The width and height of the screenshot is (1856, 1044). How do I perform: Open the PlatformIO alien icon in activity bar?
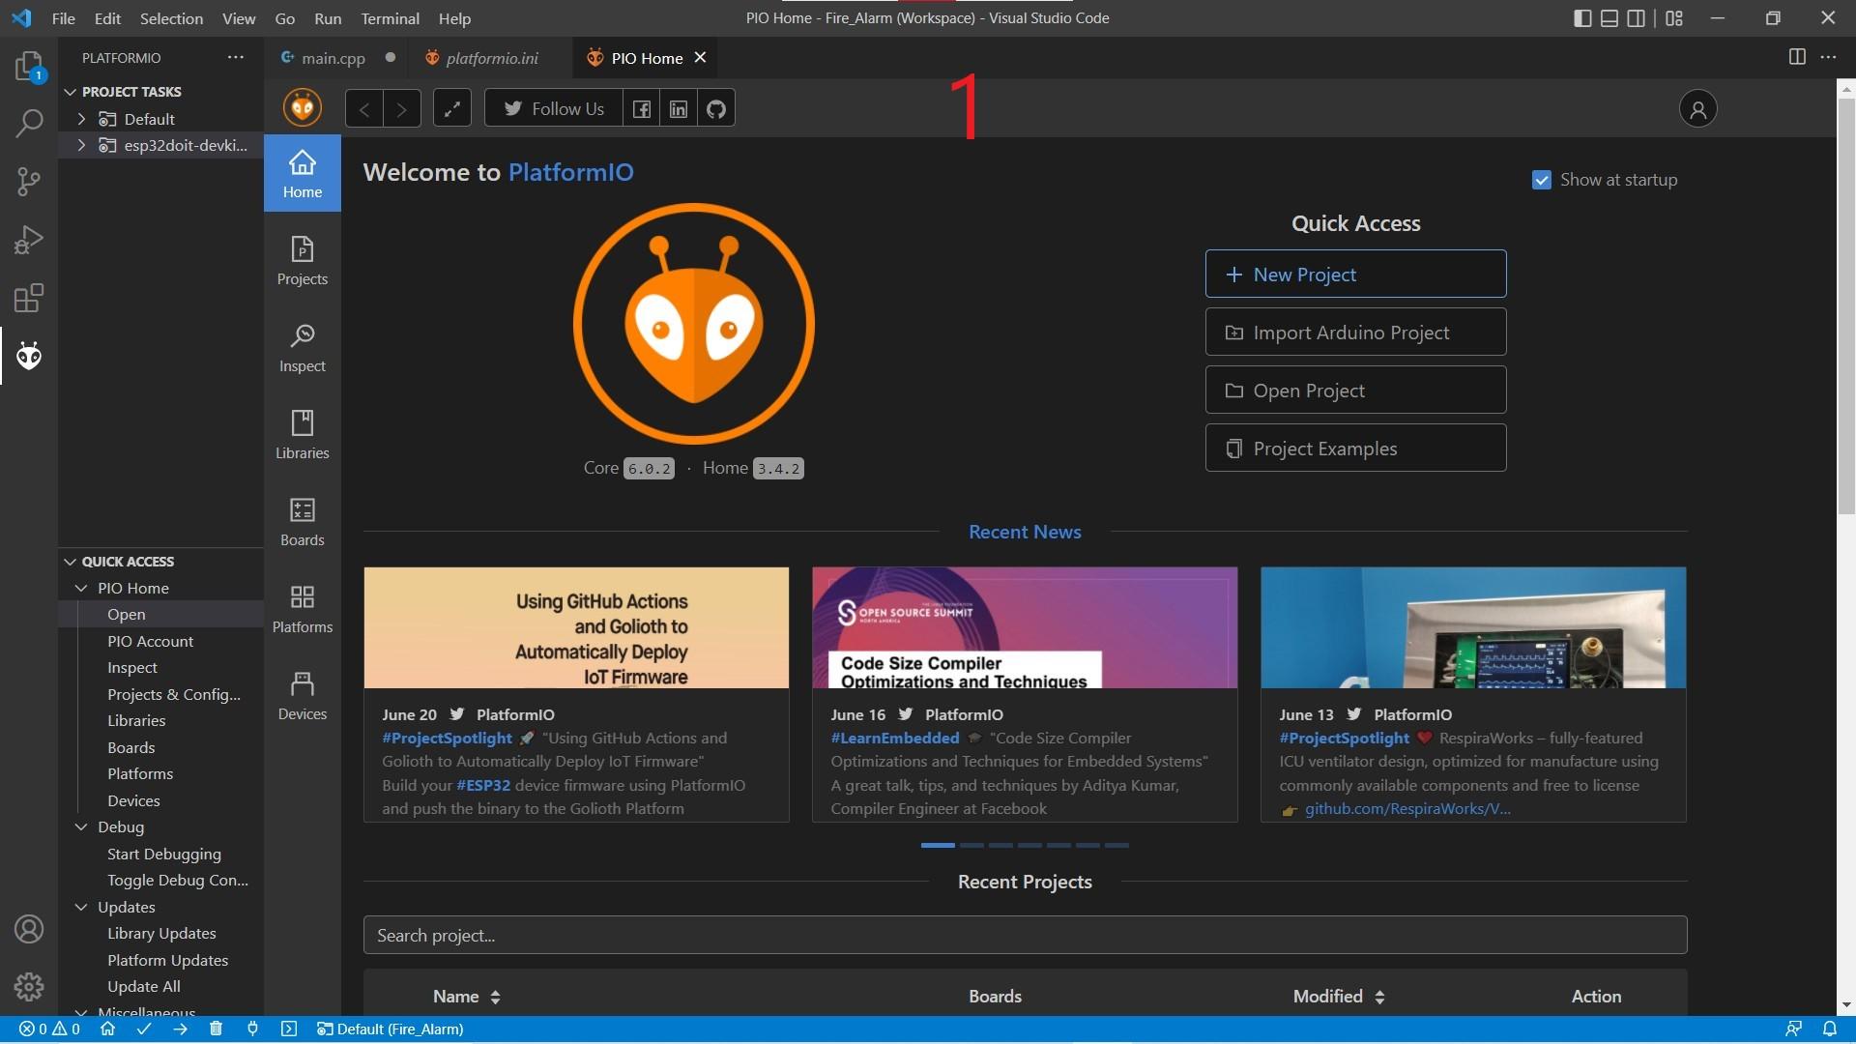(x=29, y=357)
